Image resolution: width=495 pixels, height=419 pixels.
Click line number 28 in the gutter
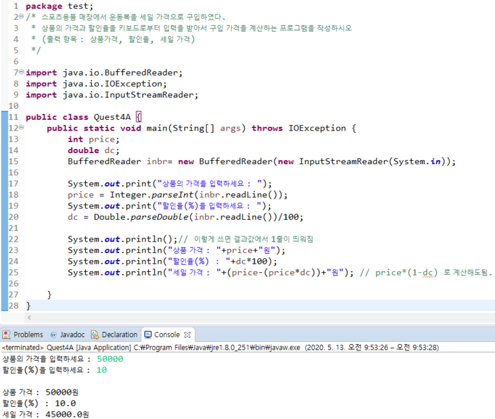pos(13,306)
